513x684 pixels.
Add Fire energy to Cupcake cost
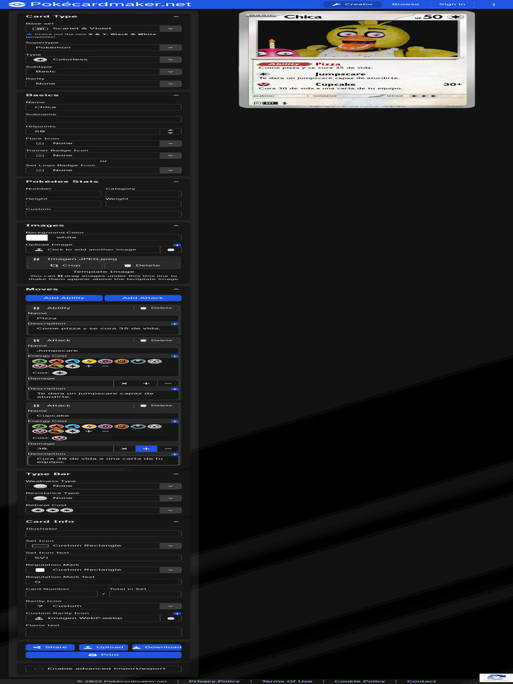56,427
